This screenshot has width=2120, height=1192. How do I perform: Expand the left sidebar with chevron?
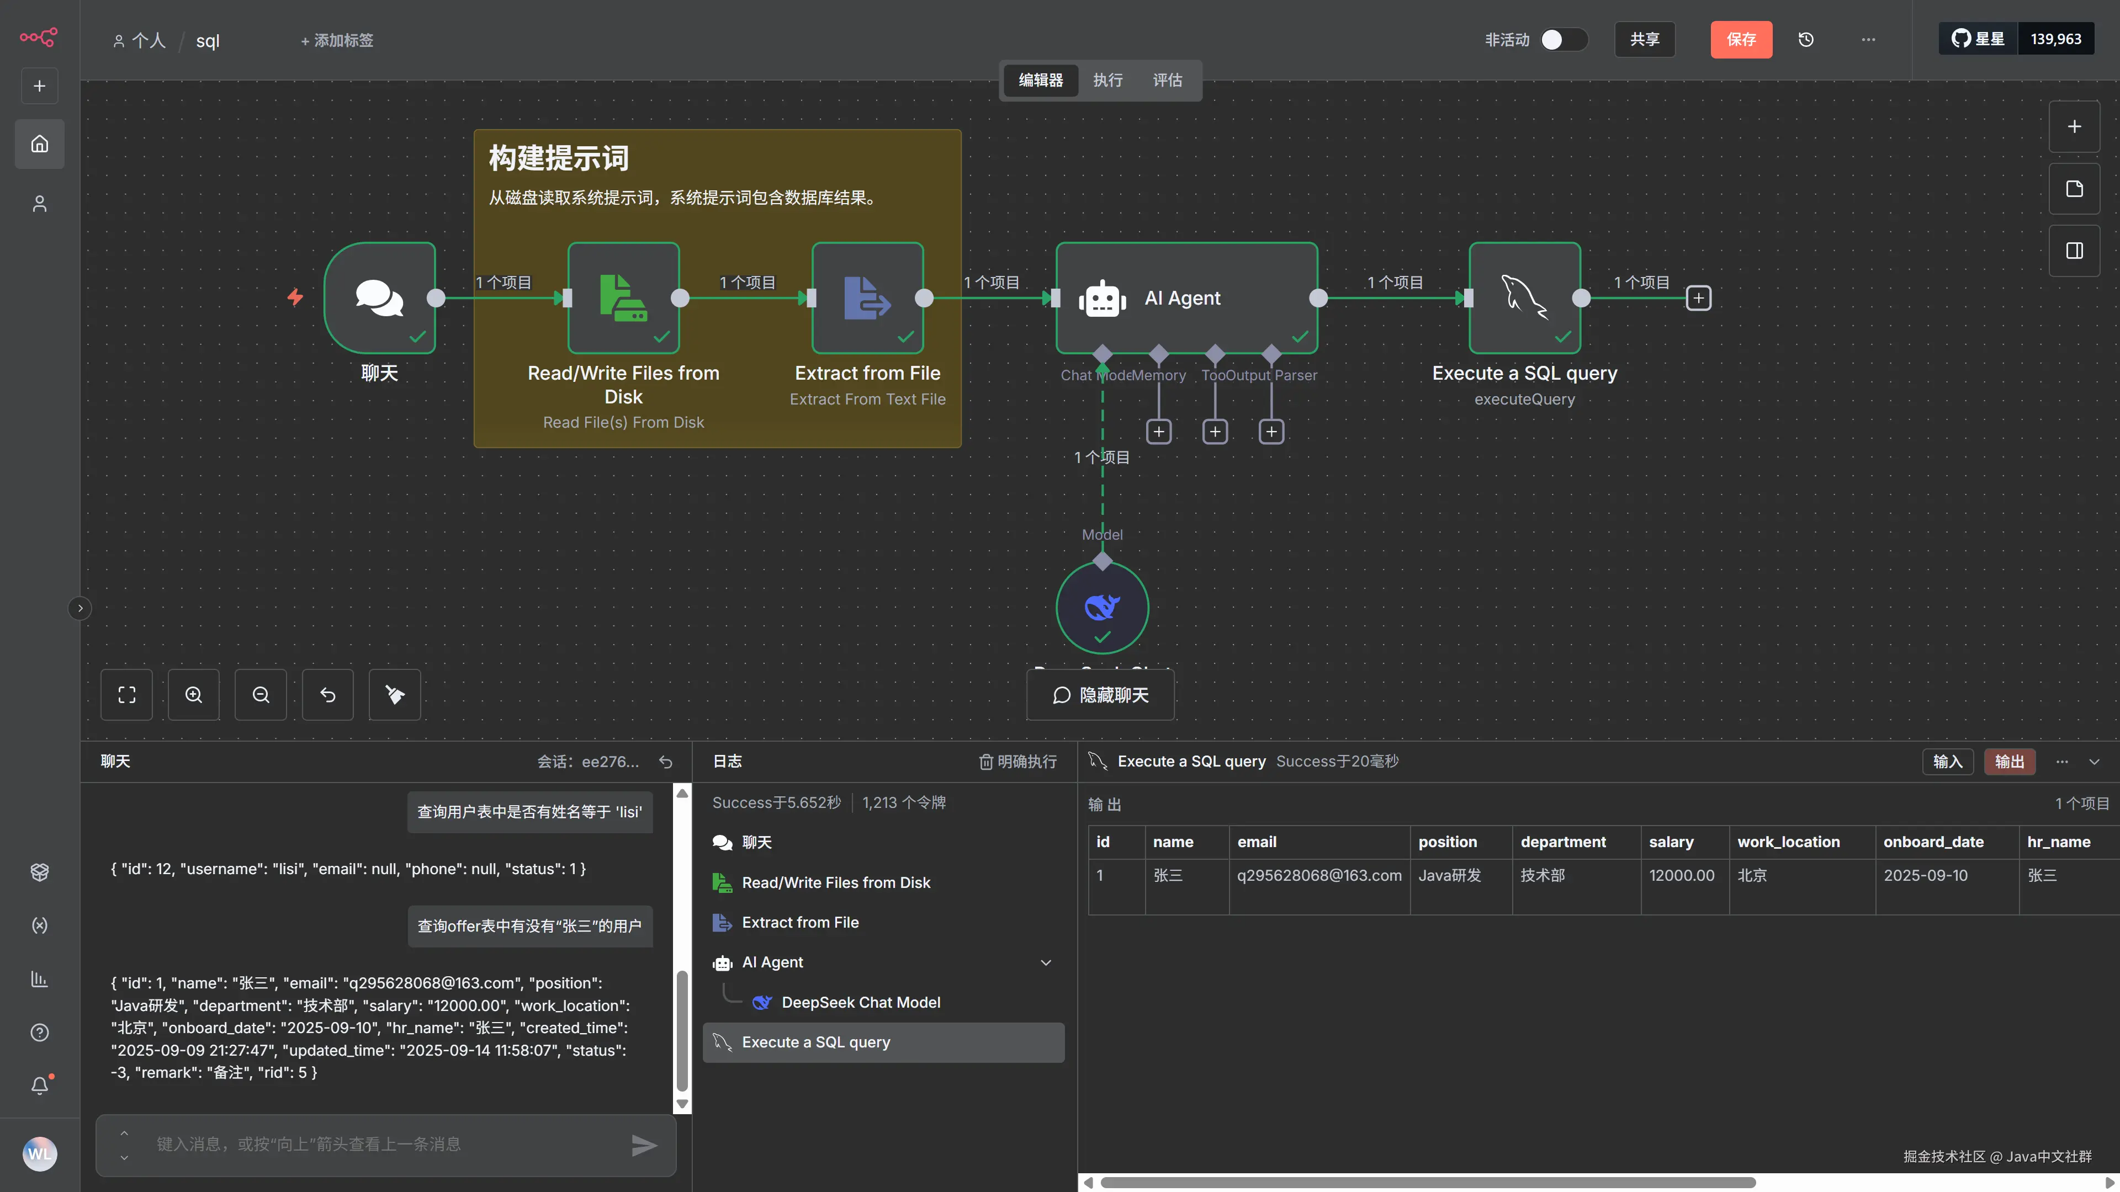[x=80, y=609]
